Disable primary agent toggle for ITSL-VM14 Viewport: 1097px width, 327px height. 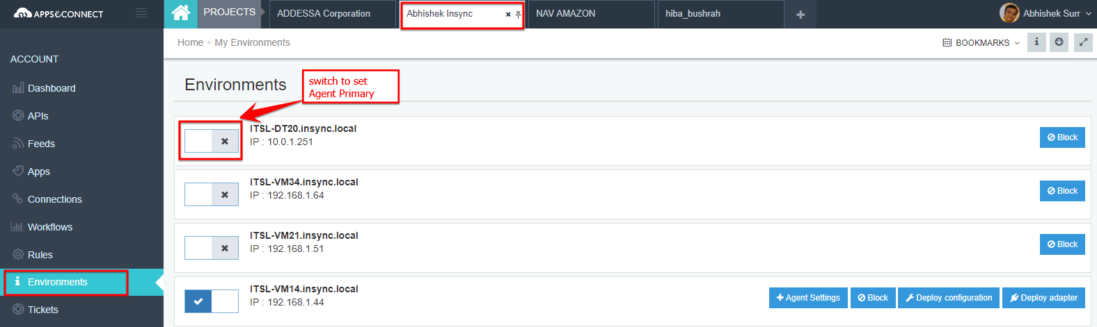[x=212, y=301]
